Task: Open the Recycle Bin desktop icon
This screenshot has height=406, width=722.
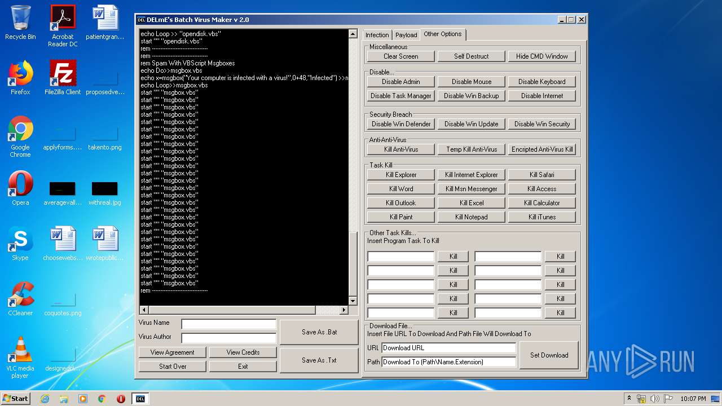Action: tap(20, 23)
